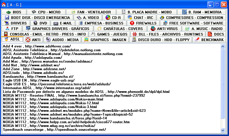The height and width of the screenshot is (136, 229).
Task: Click scrollbar down arrow in list
Action: click(x=223, y=130)
